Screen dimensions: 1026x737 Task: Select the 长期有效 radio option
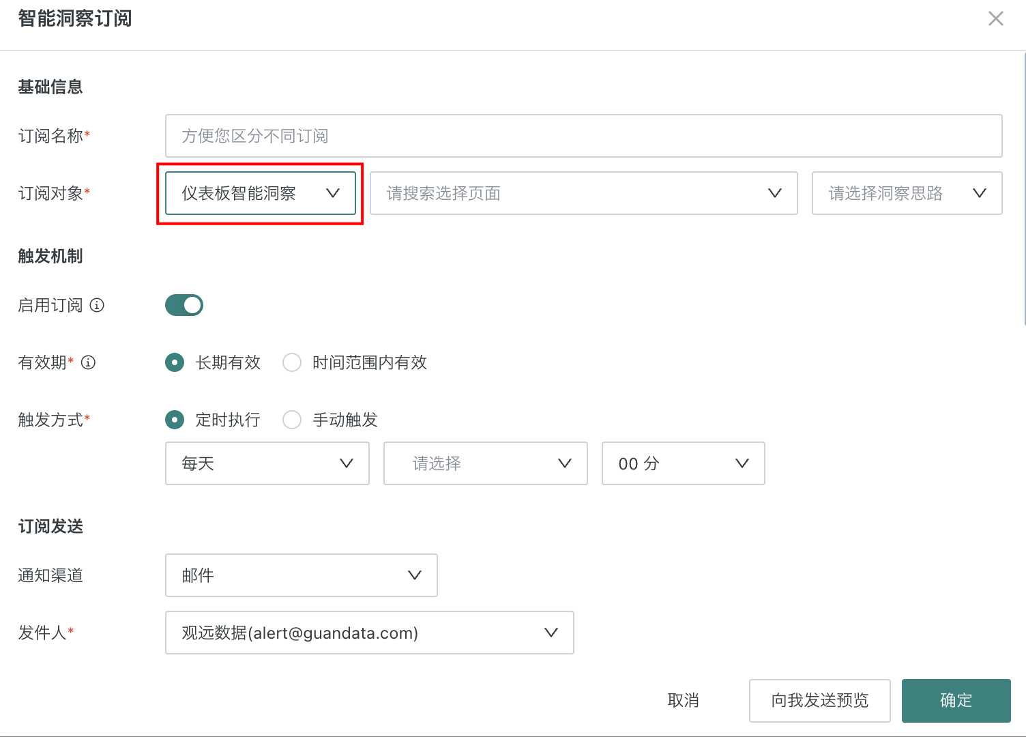point(175,362)
